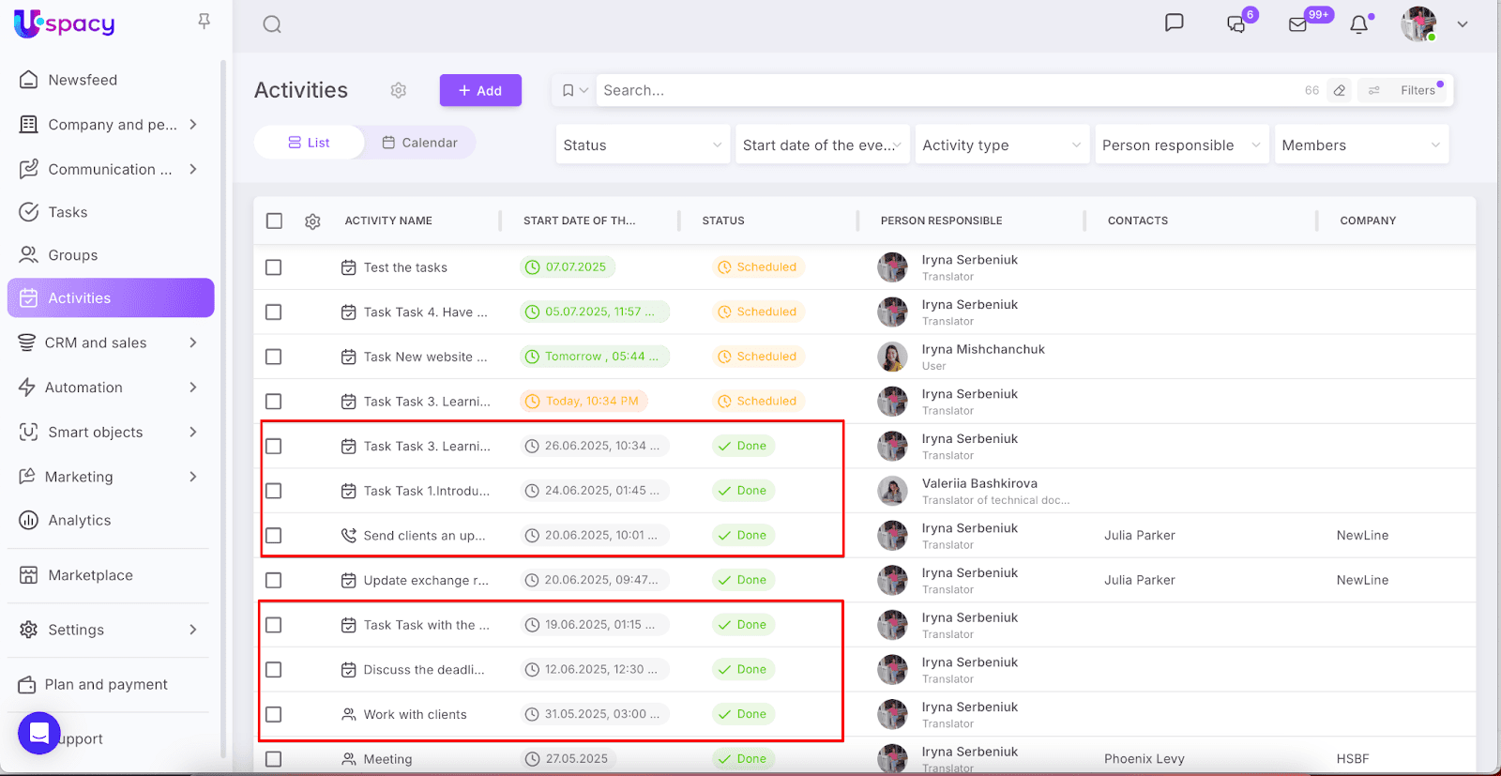1501x776 pixels.
Task: Click the search magnifier icon in top bar
Action: pyautogui.click(x=272, y=24)
